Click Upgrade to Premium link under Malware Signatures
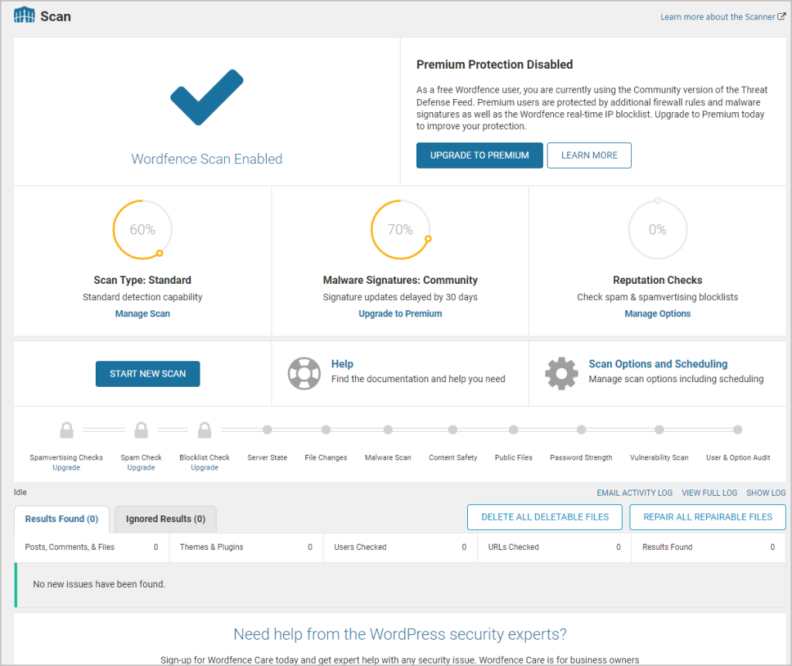 tap(400, 313)
